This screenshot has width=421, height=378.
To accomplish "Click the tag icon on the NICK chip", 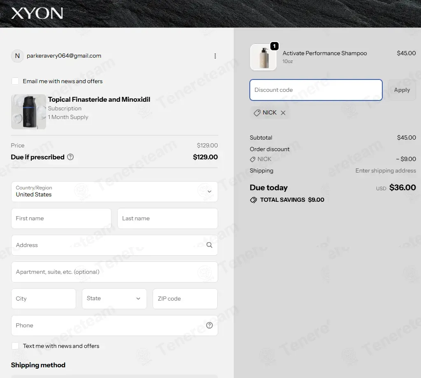I will pos(257,113).
